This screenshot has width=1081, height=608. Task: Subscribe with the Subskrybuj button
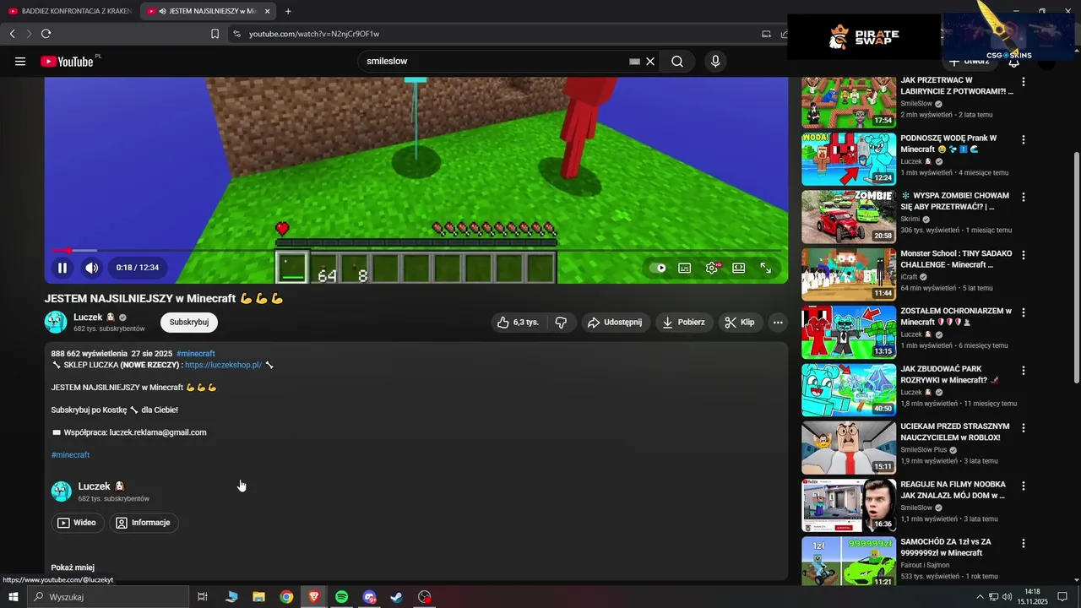tap(189, 322)
